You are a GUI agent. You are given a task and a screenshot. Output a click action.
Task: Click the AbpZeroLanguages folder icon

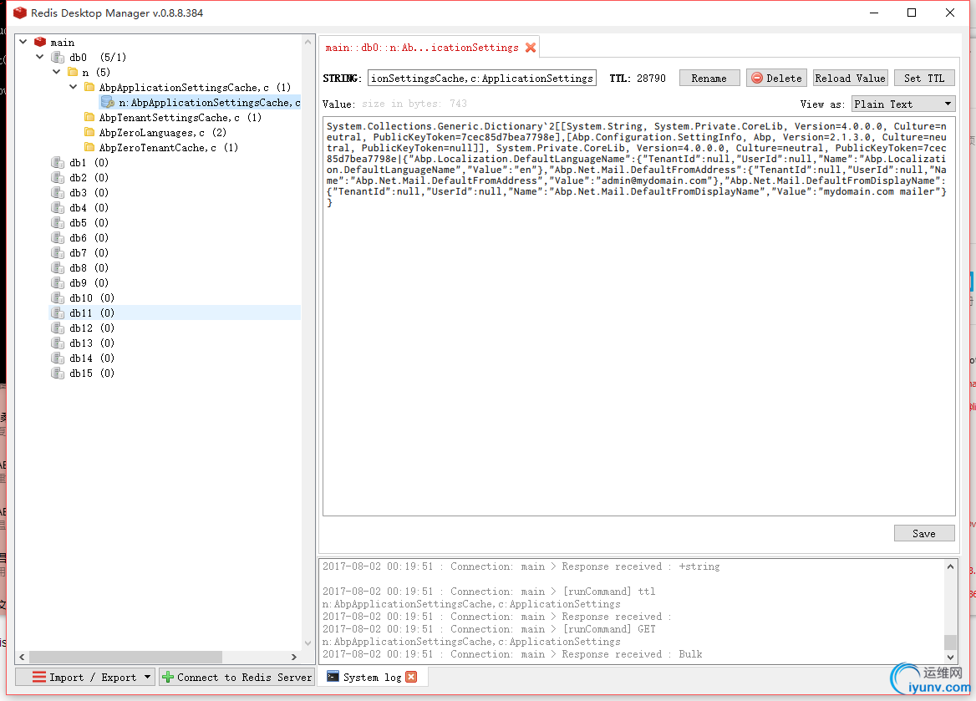(x=89, y=132)
